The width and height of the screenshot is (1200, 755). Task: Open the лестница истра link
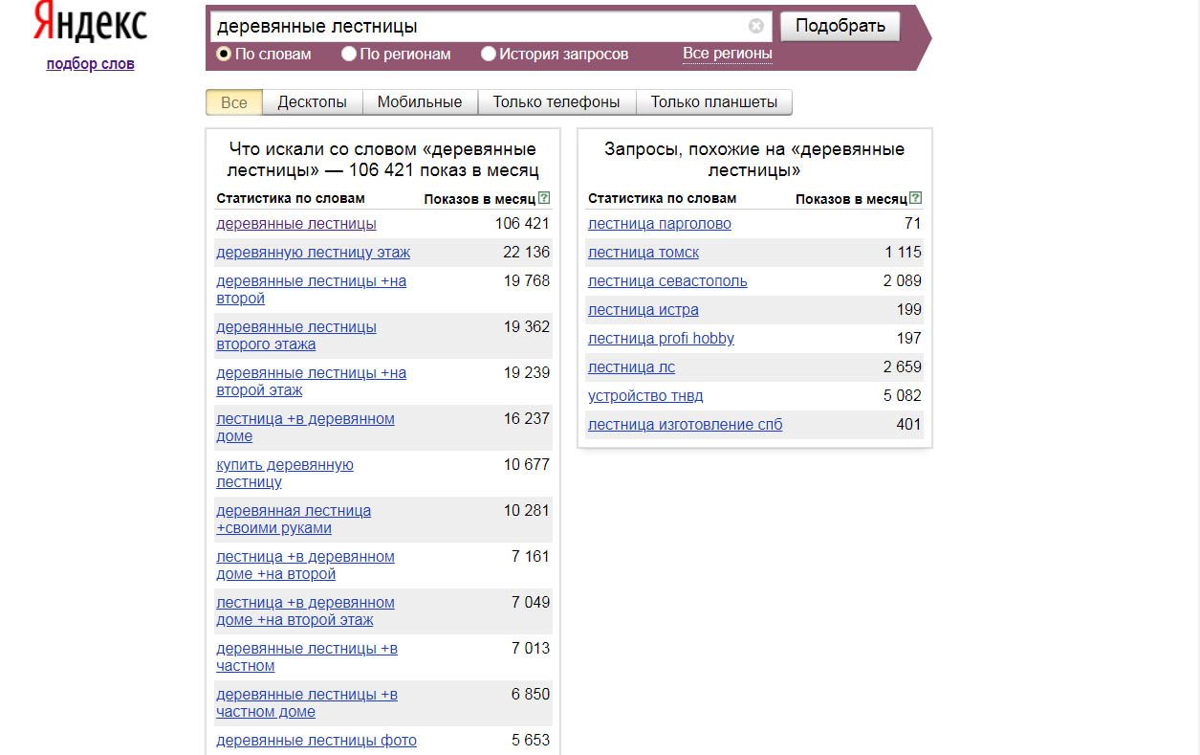coord(644,310)
